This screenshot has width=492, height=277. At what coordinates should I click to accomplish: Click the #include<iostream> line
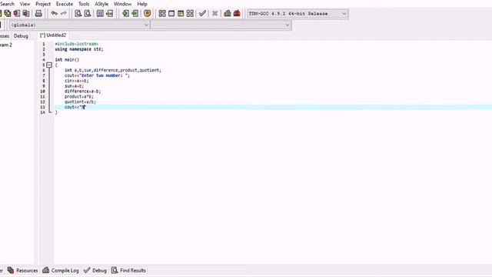pyautogui.click(x=77, y=44)
